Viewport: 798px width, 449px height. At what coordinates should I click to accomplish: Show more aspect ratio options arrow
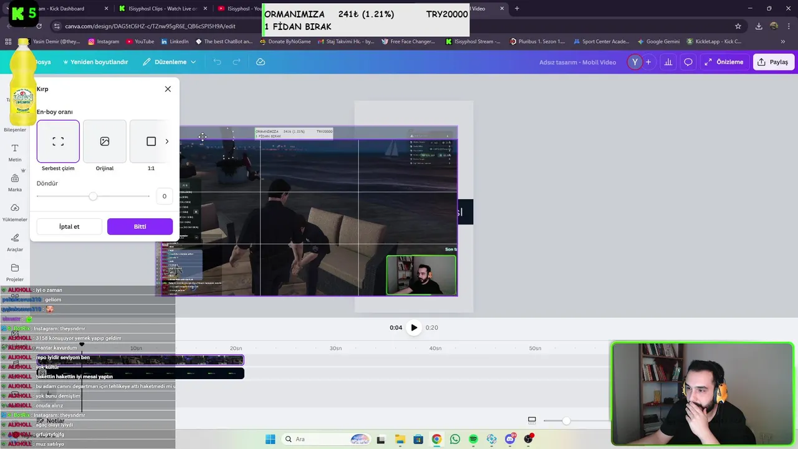[166, 142]
